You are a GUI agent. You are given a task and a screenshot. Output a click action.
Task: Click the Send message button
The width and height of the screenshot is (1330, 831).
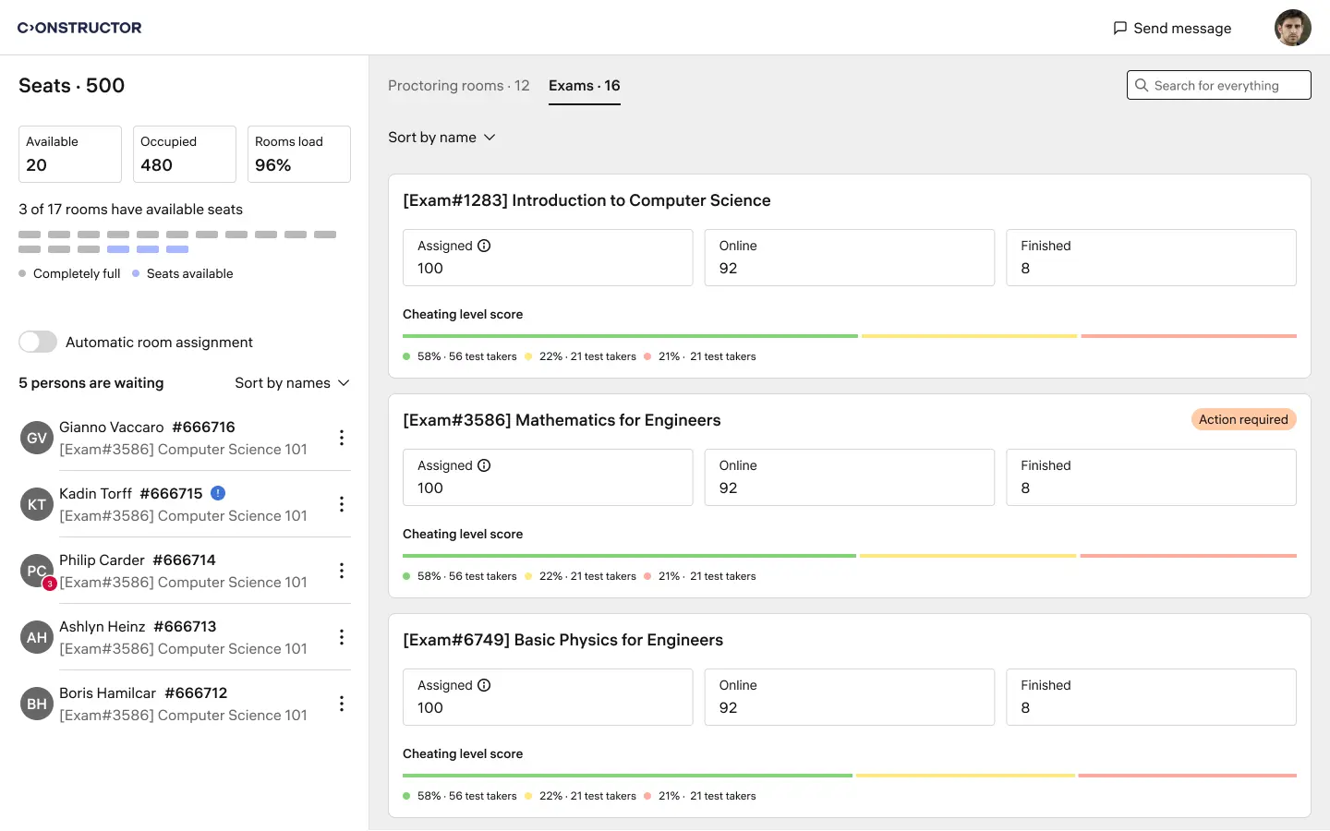[1172, 28]
